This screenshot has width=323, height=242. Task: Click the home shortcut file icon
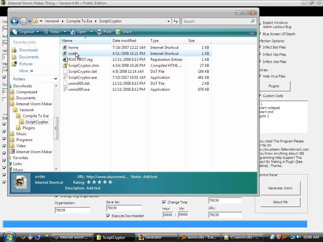tap(65, 48)
